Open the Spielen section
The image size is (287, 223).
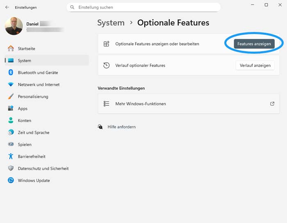point(25,144)
